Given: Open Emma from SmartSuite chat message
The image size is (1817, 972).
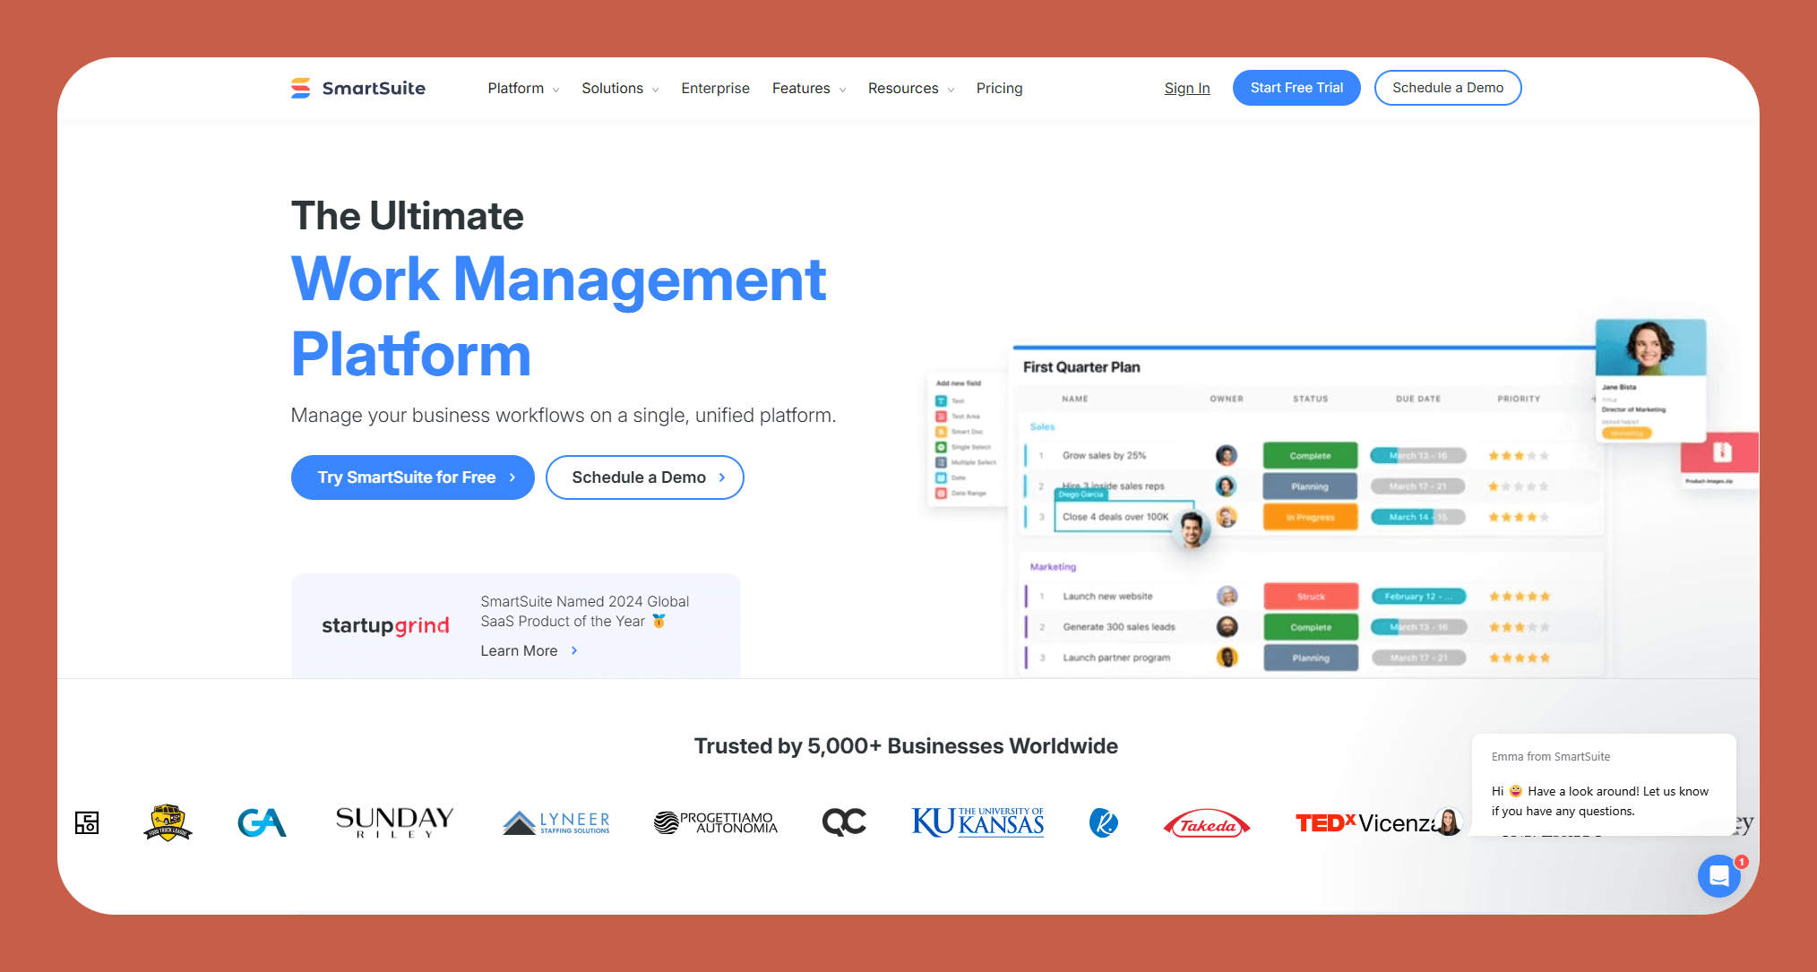Looking at the screenshot, I should [x=1603, y=785].
